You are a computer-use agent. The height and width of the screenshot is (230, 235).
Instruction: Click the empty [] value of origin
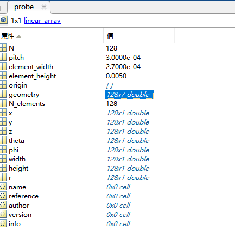(x=110, y=85)
